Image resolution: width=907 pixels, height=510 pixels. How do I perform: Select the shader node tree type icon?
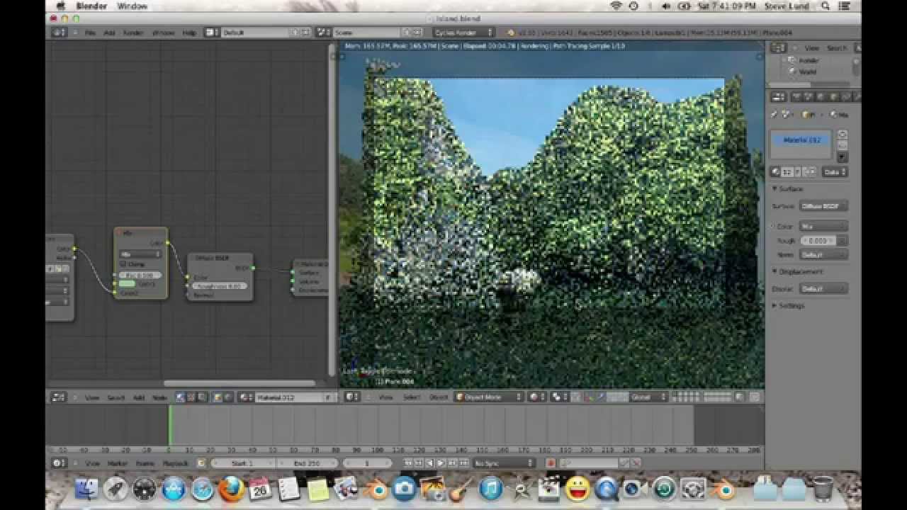pyautogui.click(x=181, y=397)
